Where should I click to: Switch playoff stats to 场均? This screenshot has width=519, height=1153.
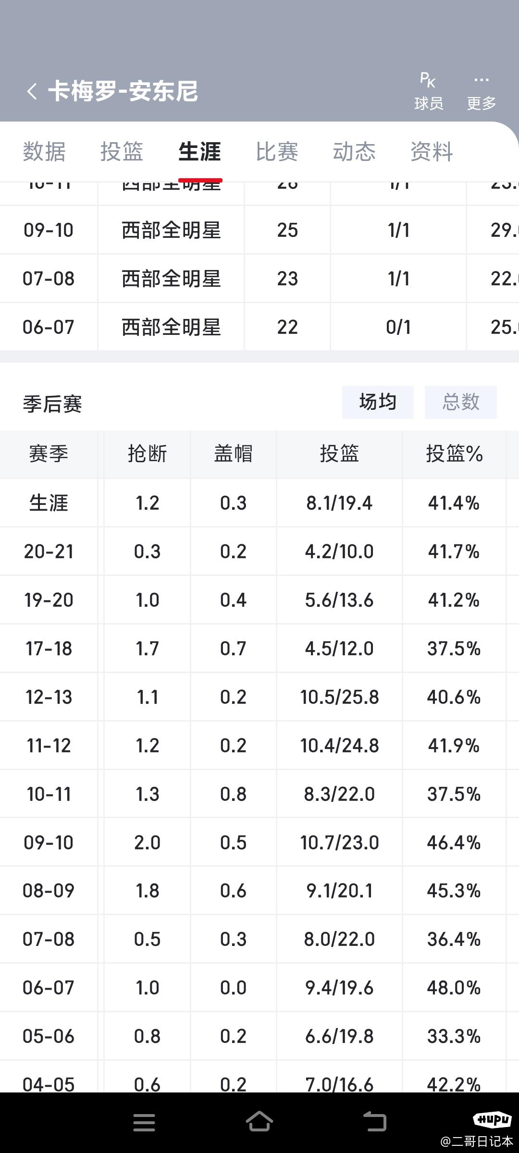click(x=378, y=402)
